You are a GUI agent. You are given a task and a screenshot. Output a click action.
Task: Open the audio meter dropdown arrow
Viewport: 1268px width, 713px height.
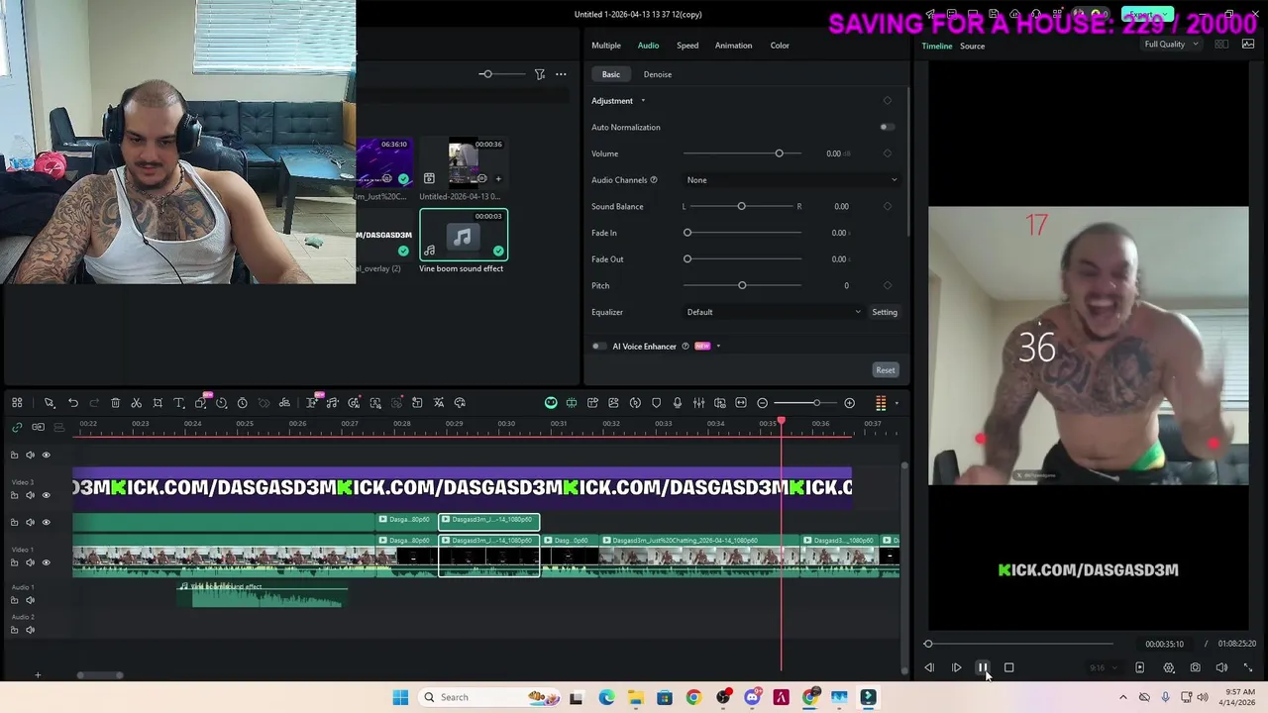[x=897, y=403]
